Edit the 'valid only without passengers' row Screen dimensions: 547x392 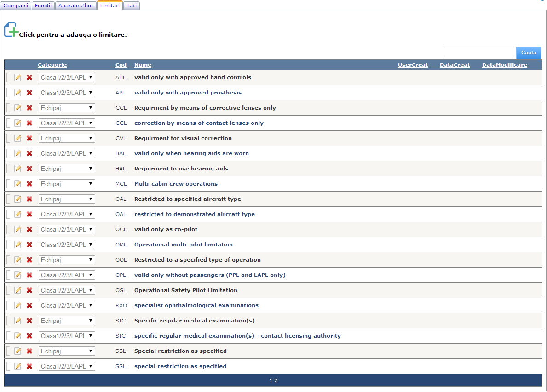tap(18, 275)
